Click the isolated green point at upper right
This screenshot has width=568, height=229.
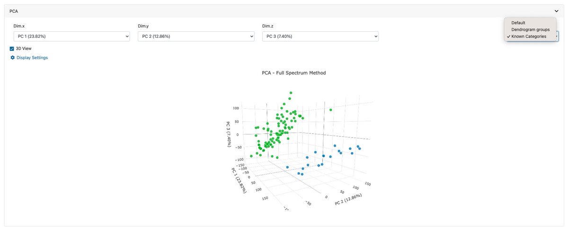point(331,110)
